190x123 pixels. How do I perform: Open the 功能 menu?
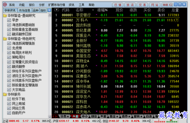[x=22, y=5]
